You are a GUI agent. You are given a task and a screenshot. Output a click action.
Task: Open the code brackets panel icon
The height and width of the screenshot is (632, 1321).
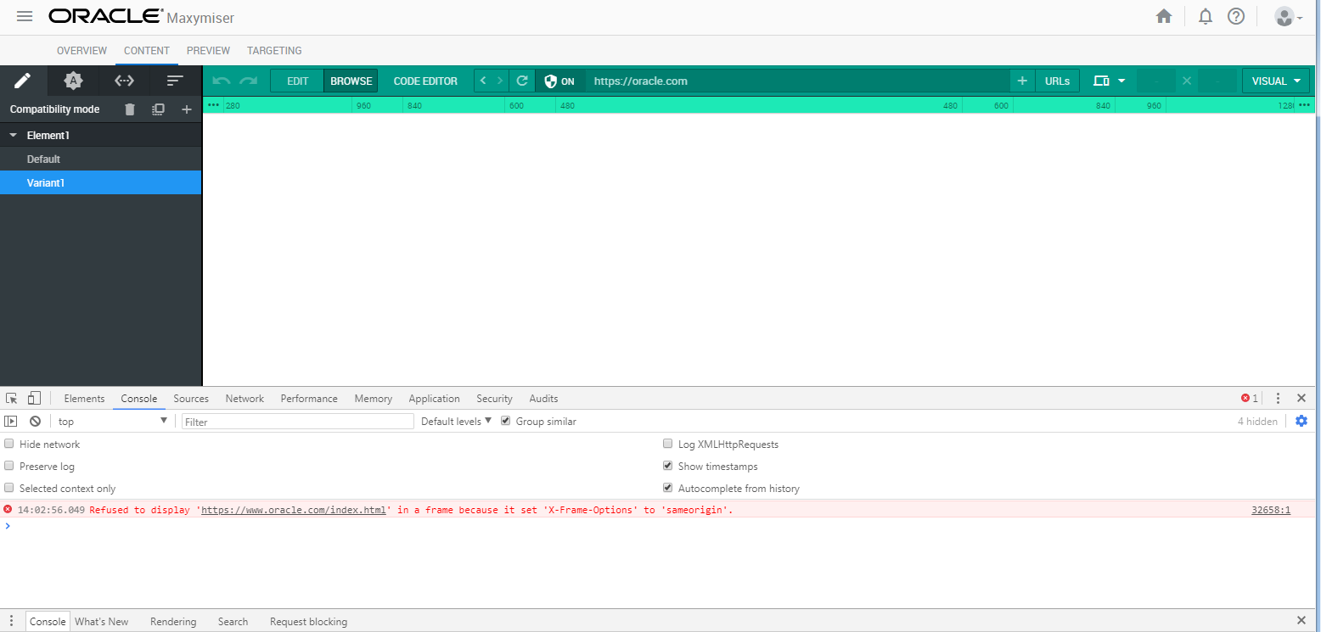point(124,81)
